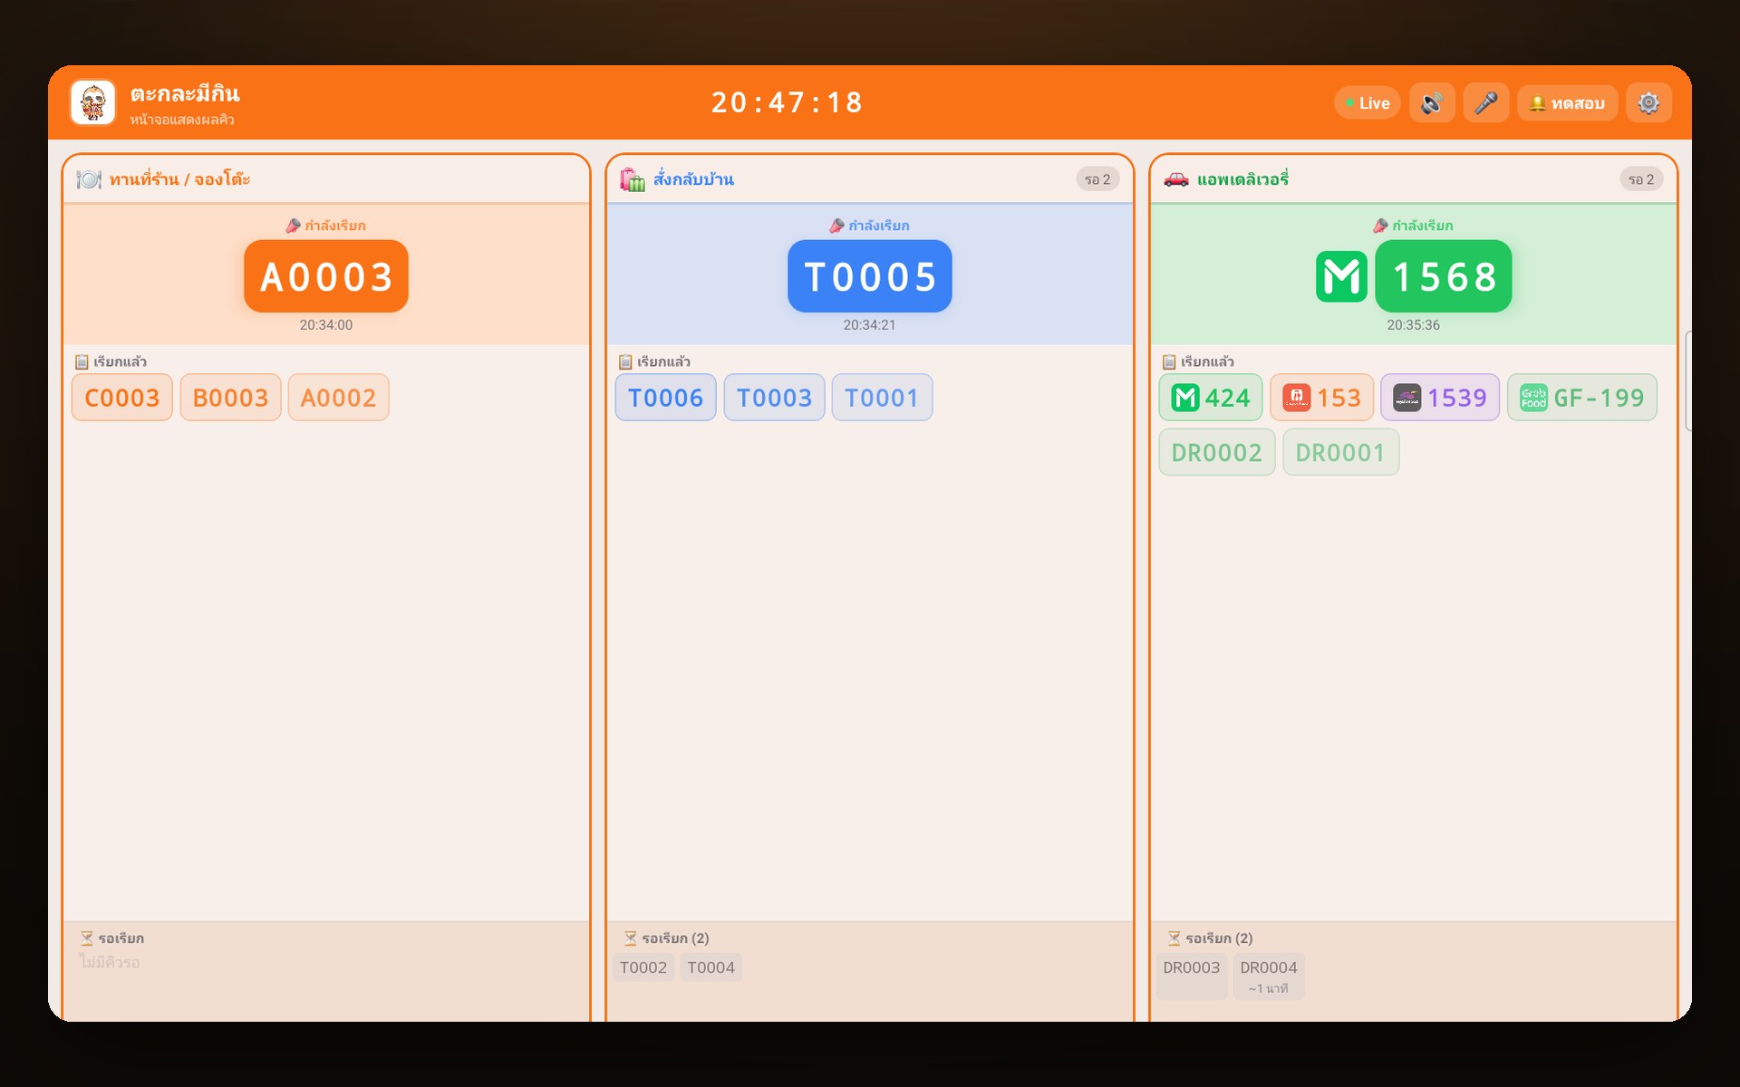
Task: Click called queue chip 153
Action: coord(1322,398)
